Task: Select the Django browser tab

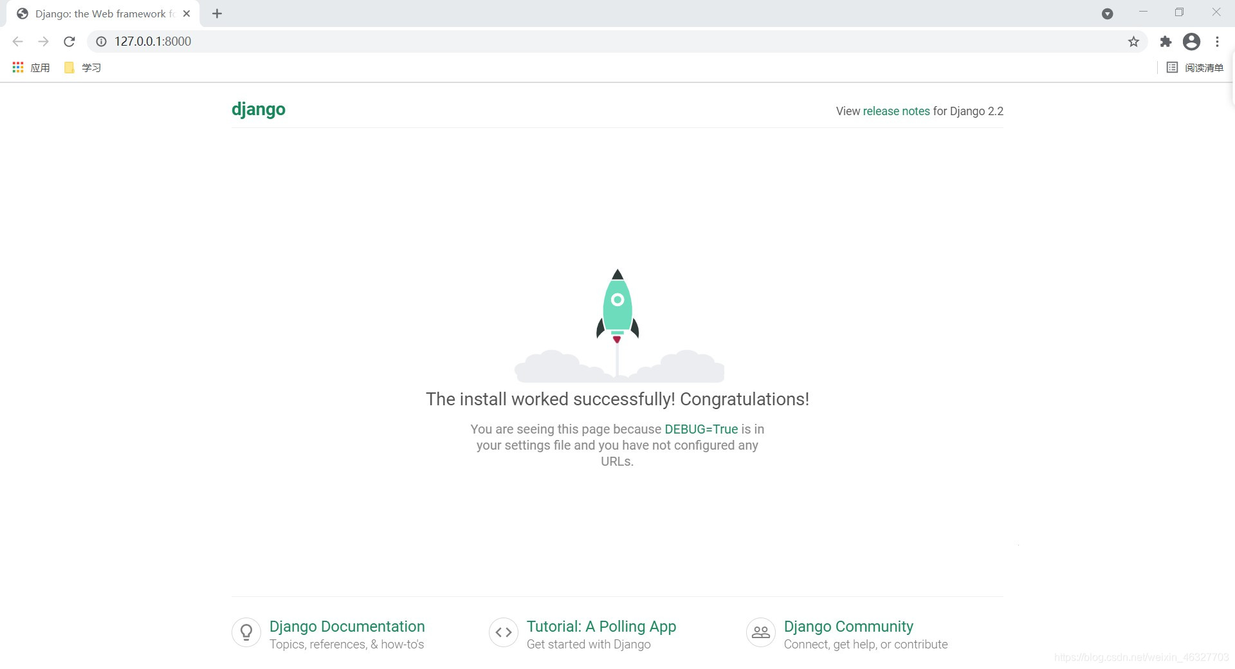Action: [103, 14]
